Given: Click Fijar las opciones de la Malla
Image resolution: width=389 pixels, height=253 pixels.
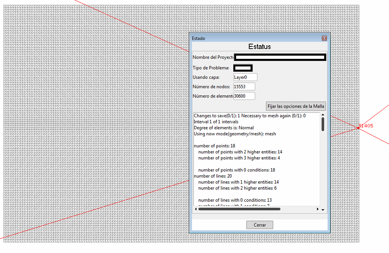Looking at the screenshot, I should pos(296,106).
